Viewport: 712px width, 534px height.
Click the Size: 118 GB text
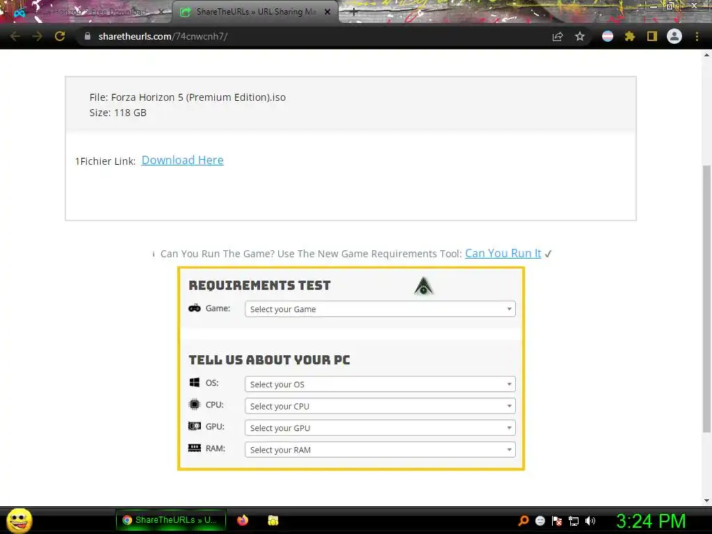tap(118, 113)
